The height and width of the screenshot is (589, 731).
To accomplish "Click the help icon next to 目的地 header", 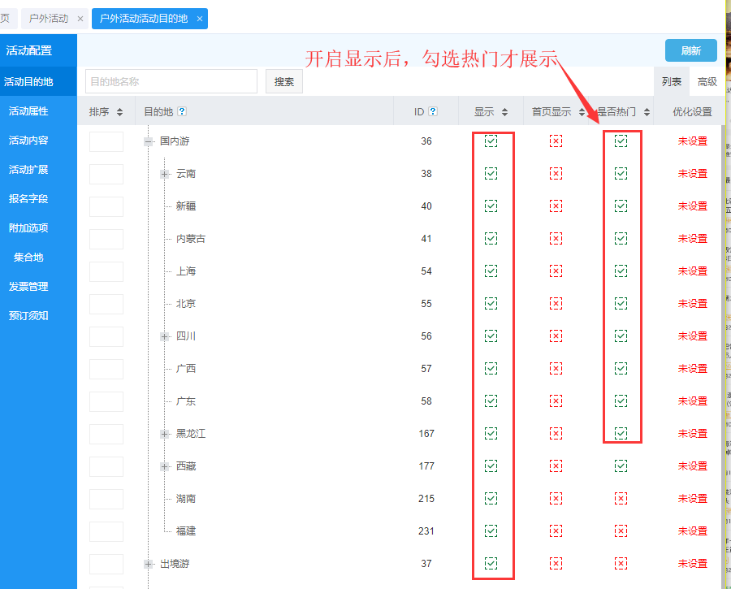I will pos(182,112).
